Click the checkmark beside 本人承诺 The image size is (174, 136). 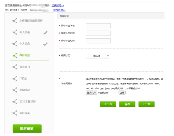[x=45, y=32]
